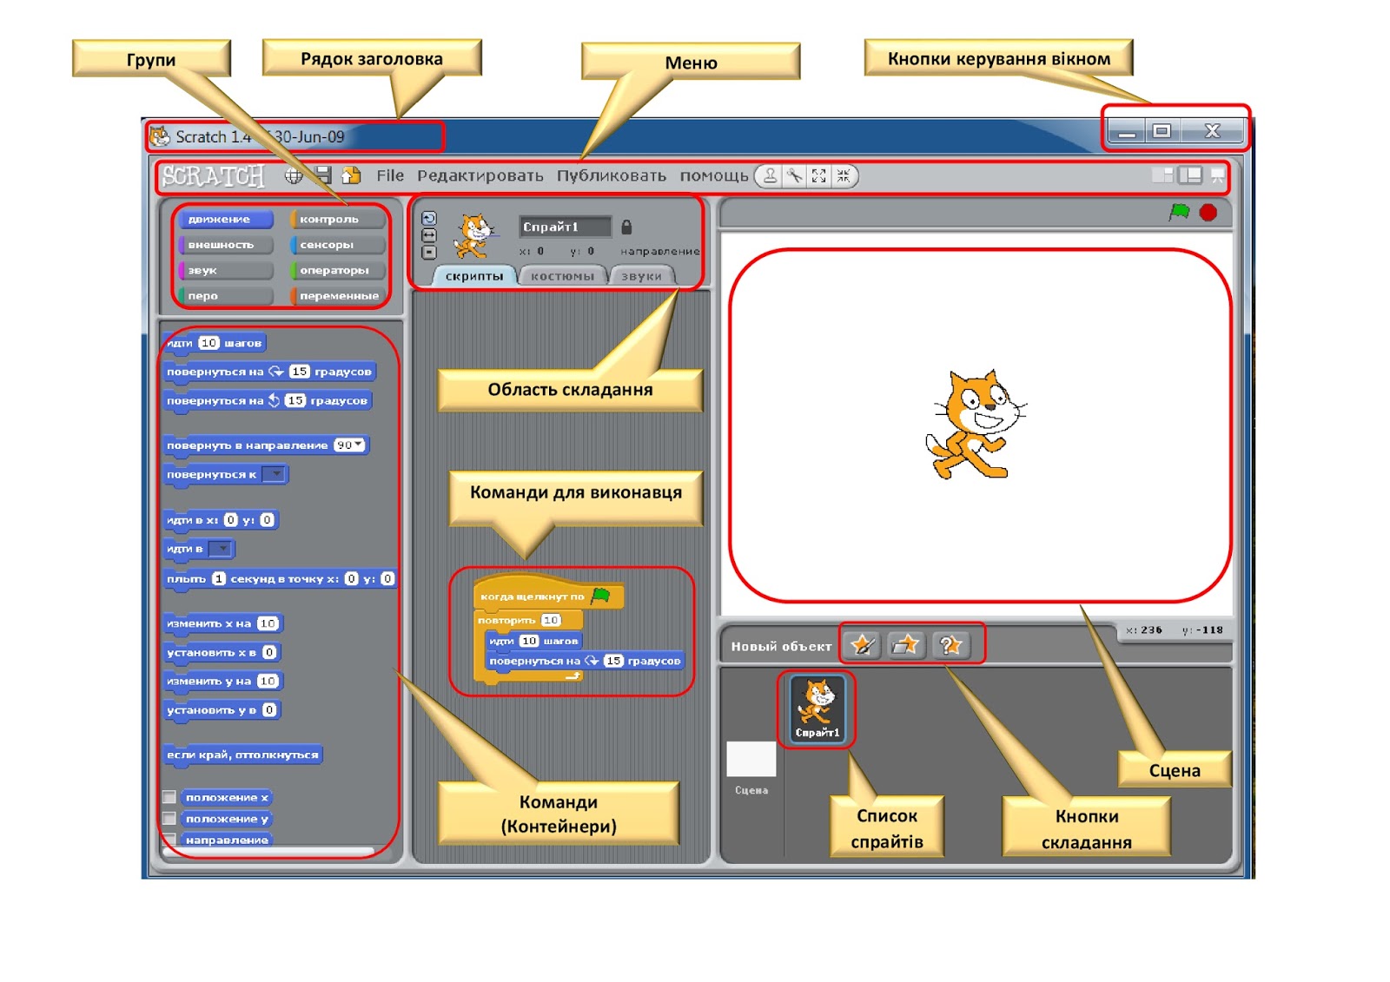Select the звук block category

(226, 270)
